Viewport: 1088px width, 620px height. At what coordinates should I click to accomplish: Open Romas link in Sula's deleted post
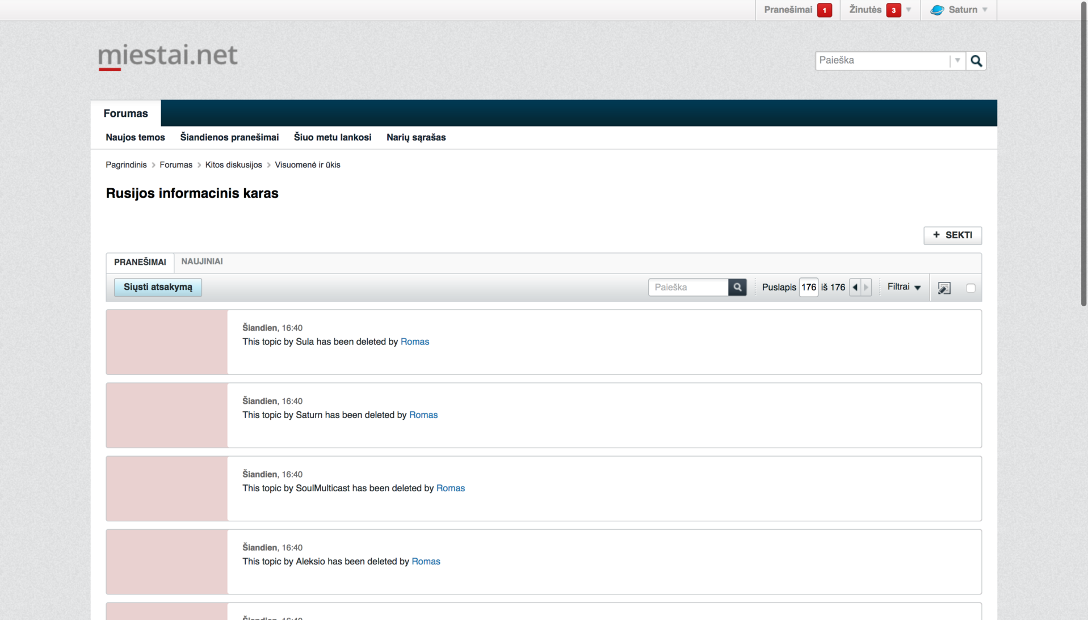[414, 341]
